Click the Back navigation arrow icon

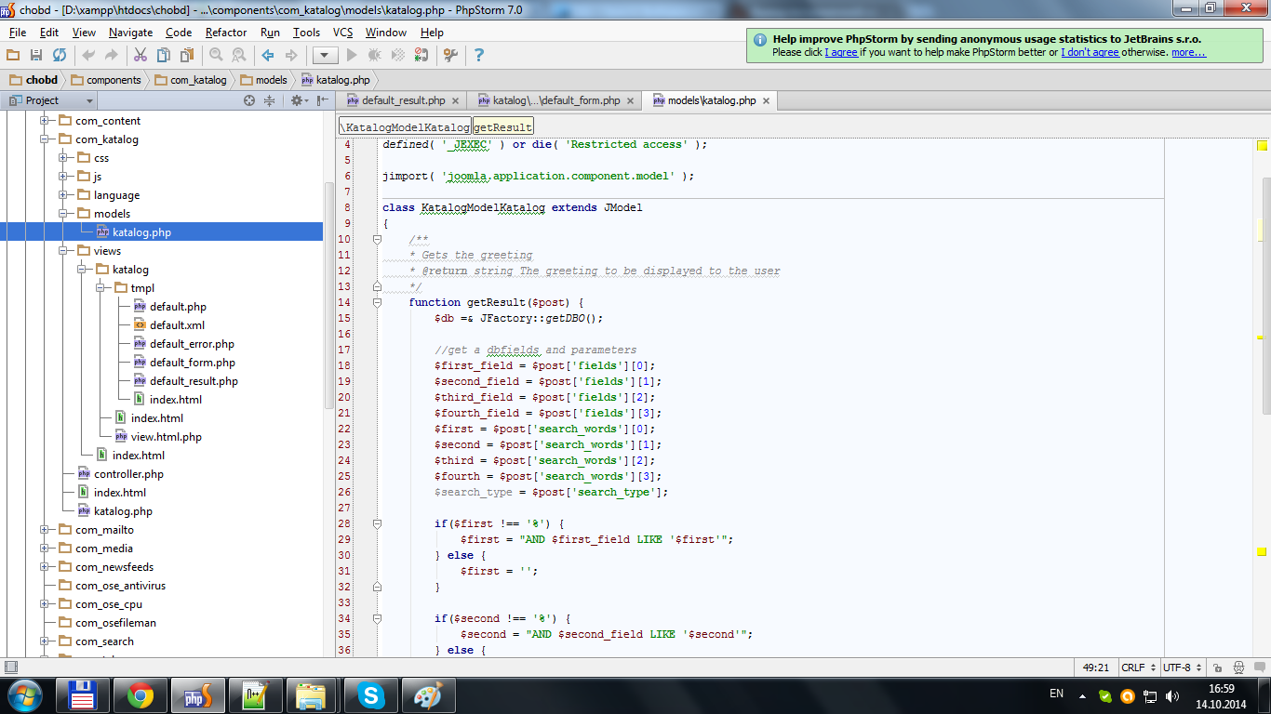(268, 56)
